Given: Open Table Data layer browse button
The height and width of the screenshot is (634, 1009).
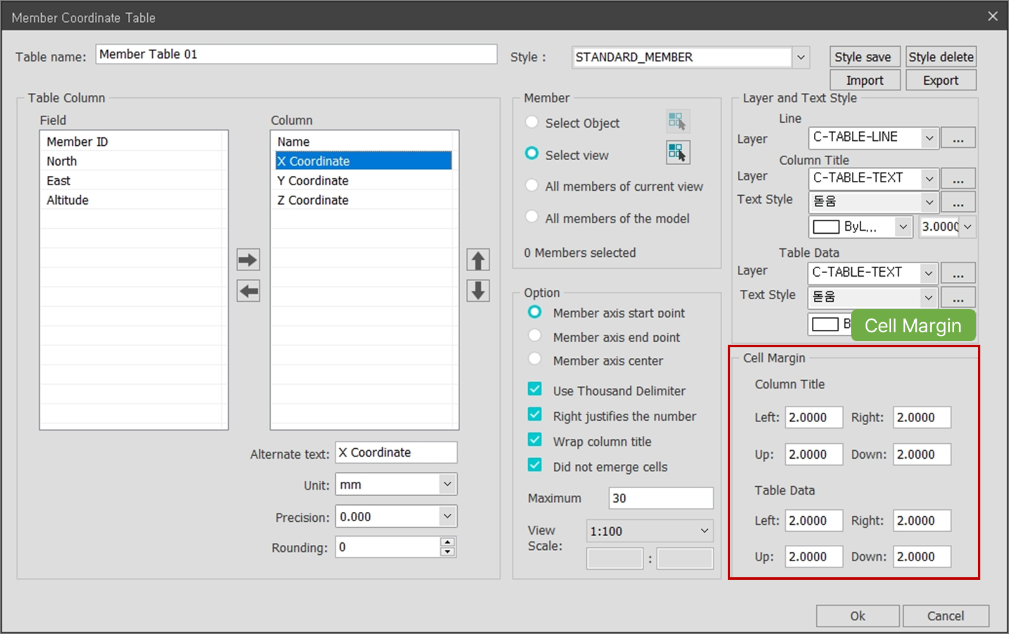Looking at the screenshot, I should pyautogui.click(x=958, y=273).
